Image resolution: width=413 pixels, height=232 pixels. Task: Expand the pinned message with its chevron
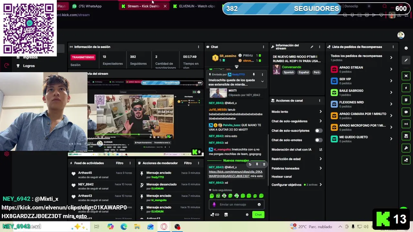[x=262, y=82]
